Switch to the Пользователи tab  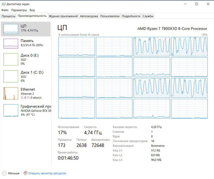[x=110, y=16]
